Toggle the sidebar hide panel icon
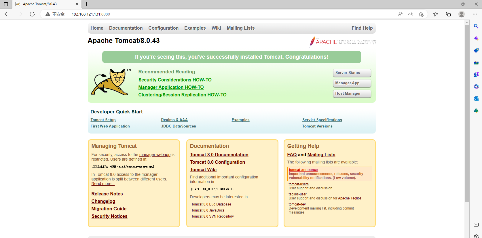 point(476,225)
